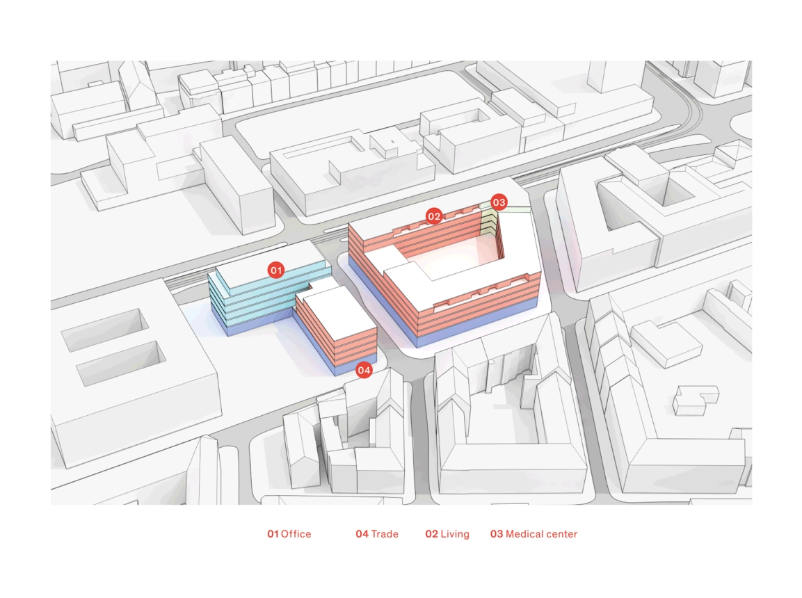Click the '02 Living' legend label

pyautogui.click(x=447, y=534)
